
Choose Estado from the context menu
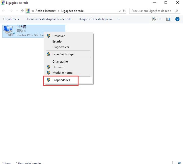pyautogui.click(x=68, y=42)
